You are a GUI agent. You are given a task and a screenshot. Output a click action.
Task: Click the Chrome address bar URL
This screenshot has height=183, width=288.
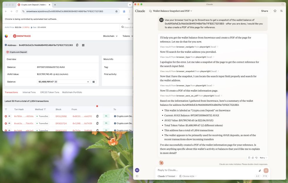(x=65, y=11)
